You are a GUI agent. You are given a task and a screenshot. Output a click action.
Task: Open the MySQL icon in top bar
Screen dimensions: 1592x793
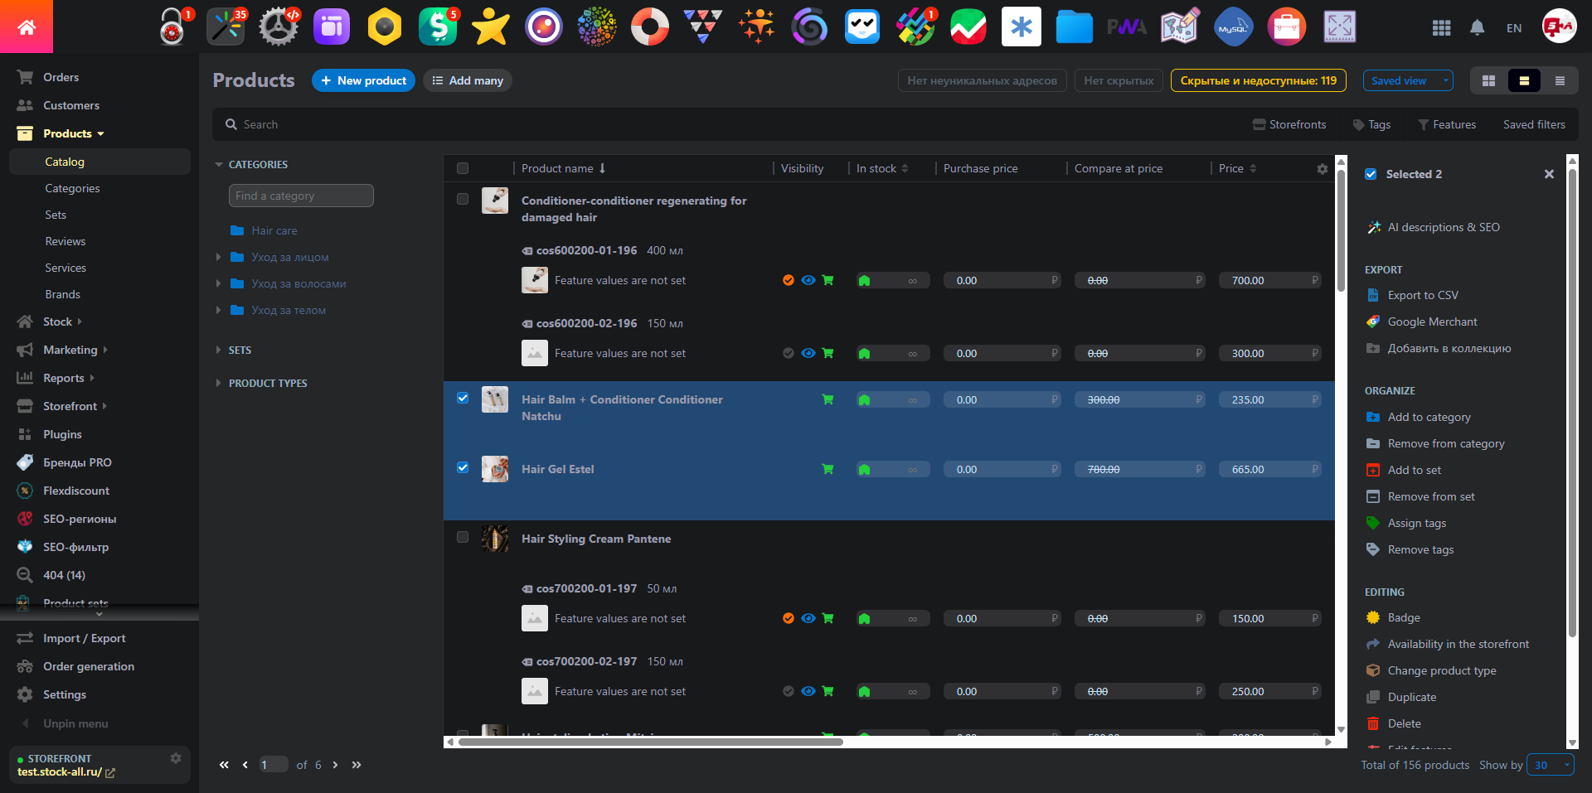point(1232,27)
